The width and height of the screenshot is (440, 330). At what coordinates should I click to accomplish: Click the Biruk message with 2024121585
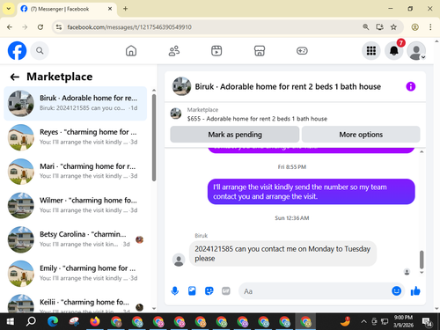(x=282, y=253)
